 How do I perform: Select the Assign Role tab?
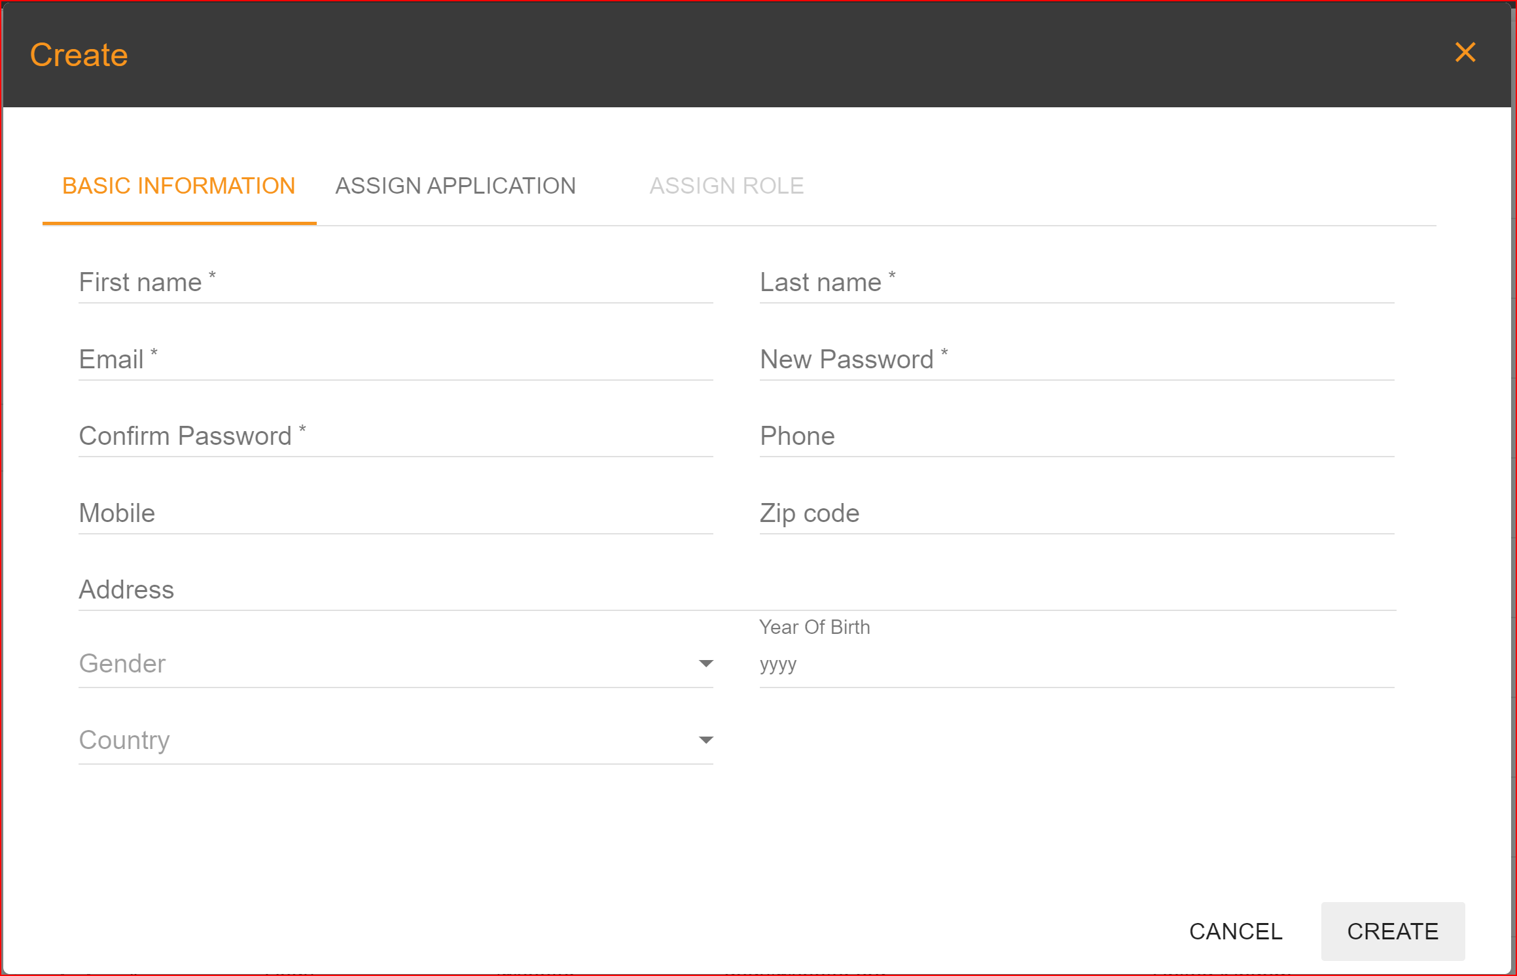click(726, 185)
